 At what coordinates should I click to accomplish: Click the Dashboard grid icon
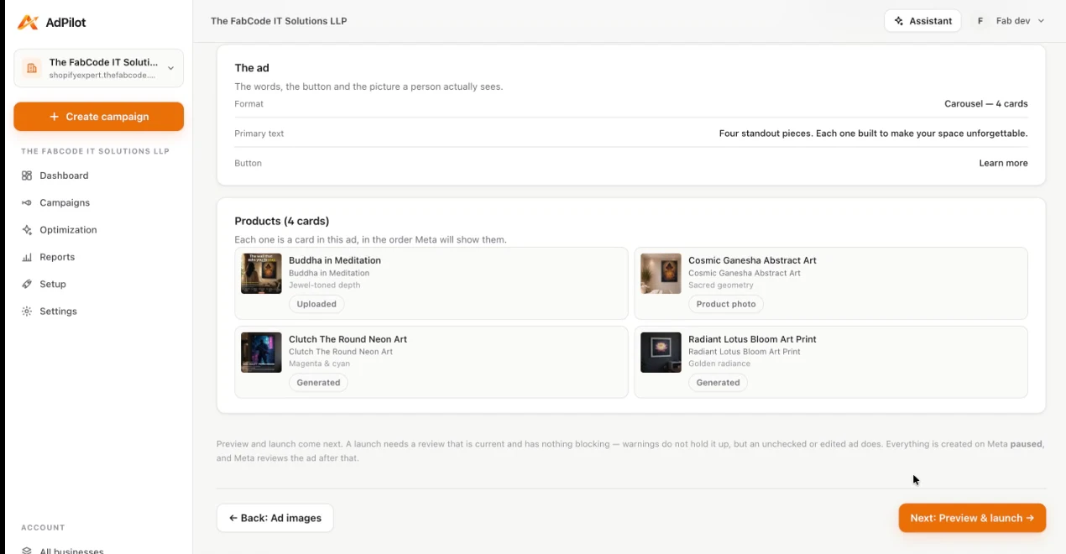pyautogui.click(x=27, y=175)
